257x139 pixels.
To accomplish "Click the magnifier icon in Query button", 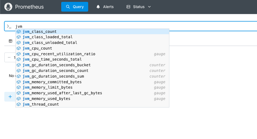I will [68, 7].
